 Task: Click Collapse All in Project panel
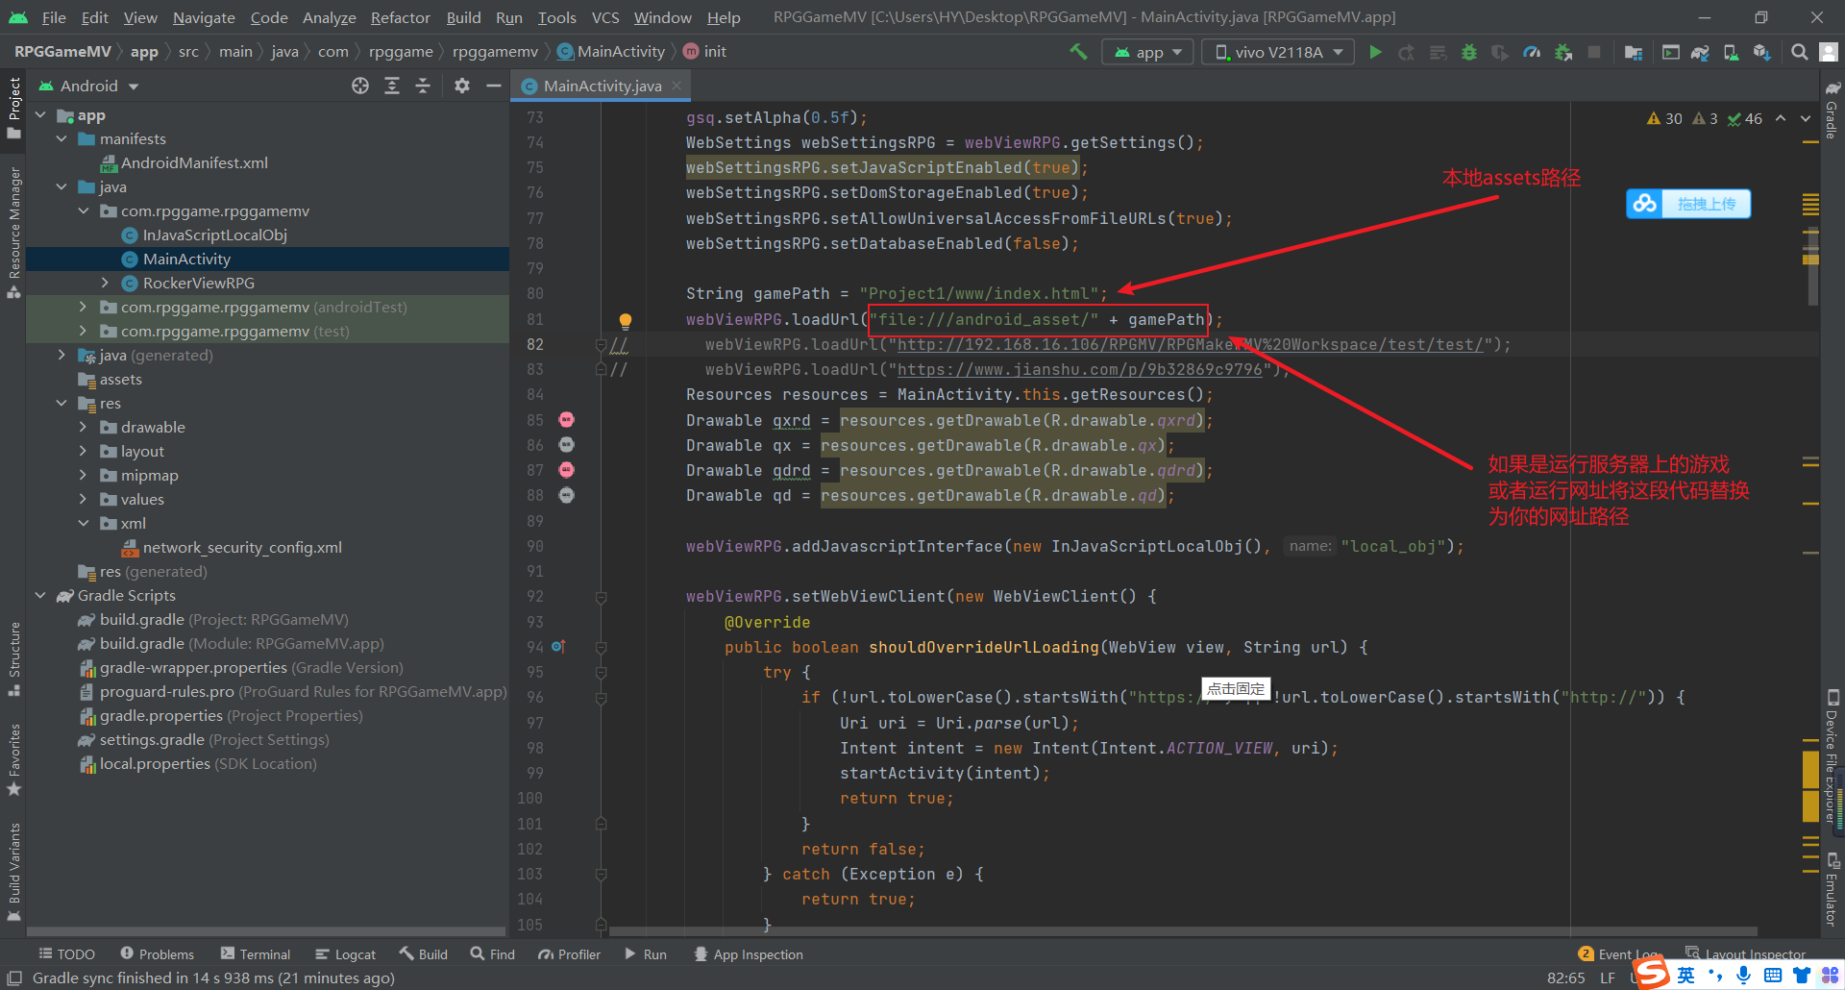click(423, 86)
